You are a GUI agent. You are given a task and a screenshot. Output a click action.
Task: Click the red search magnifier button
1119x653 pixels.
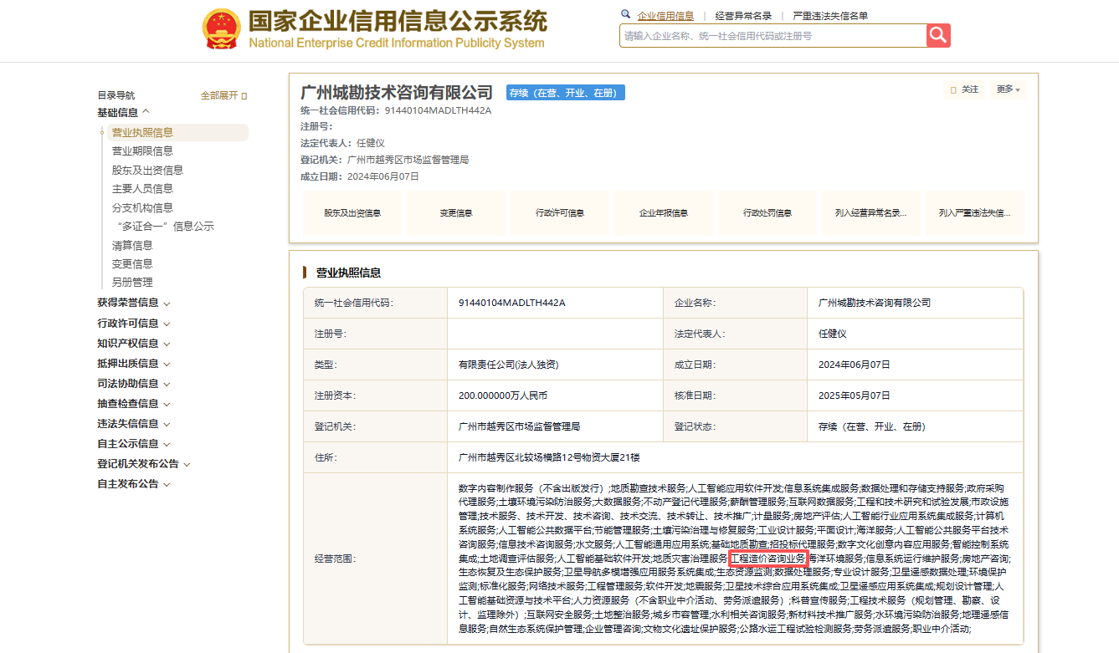pyautogui.click(x=938, y=35)
